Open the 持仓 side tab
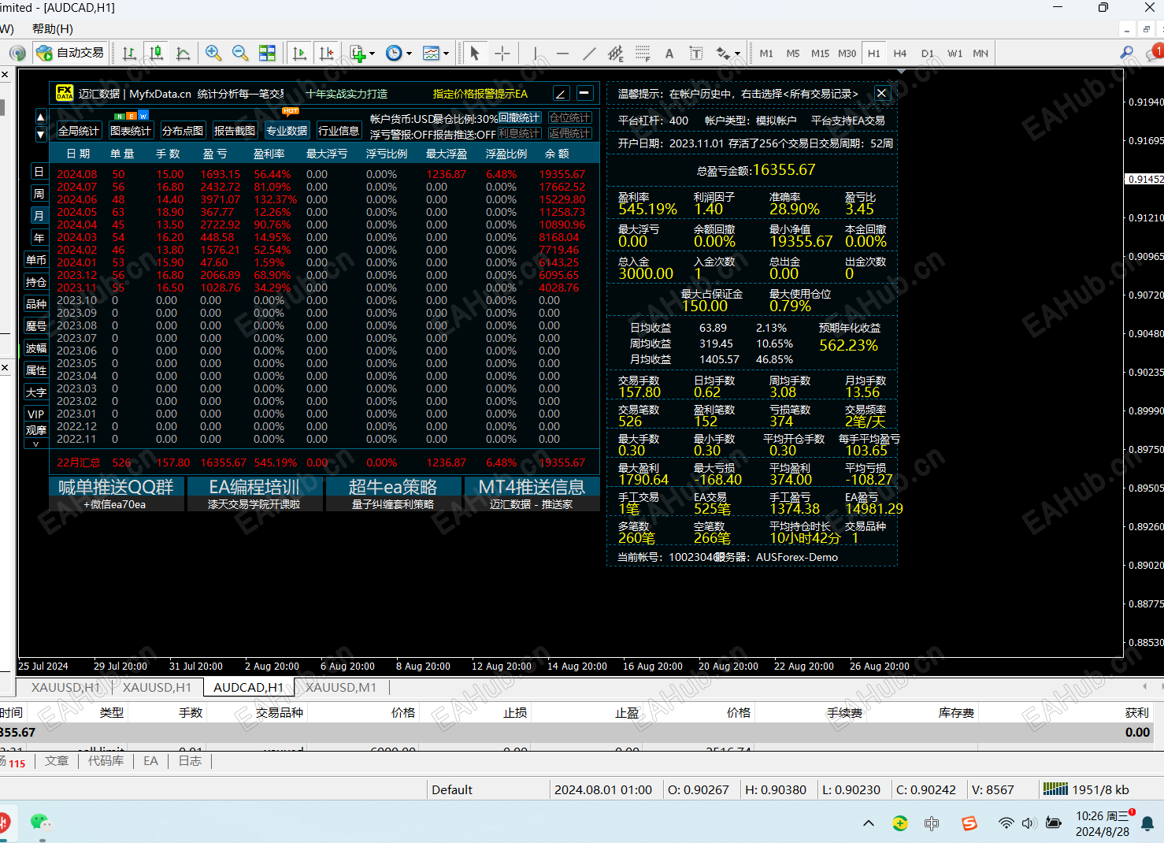The width and height of the screenshot is (1164, 843). pos(36,282)
